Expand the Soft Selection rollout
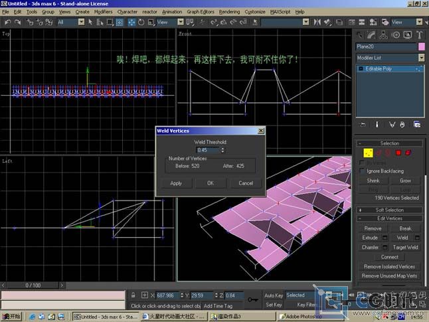 390,210
